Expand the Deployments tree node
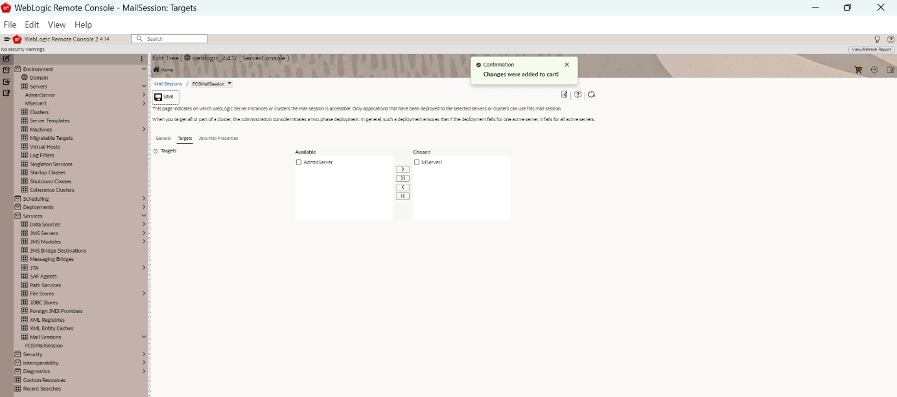897x397 pixels. coord(144,207)
